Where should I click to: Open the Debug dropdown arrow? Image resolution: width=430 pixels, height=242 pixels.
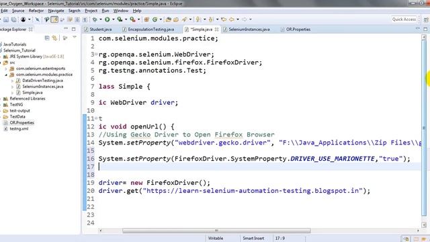point(101,19)
